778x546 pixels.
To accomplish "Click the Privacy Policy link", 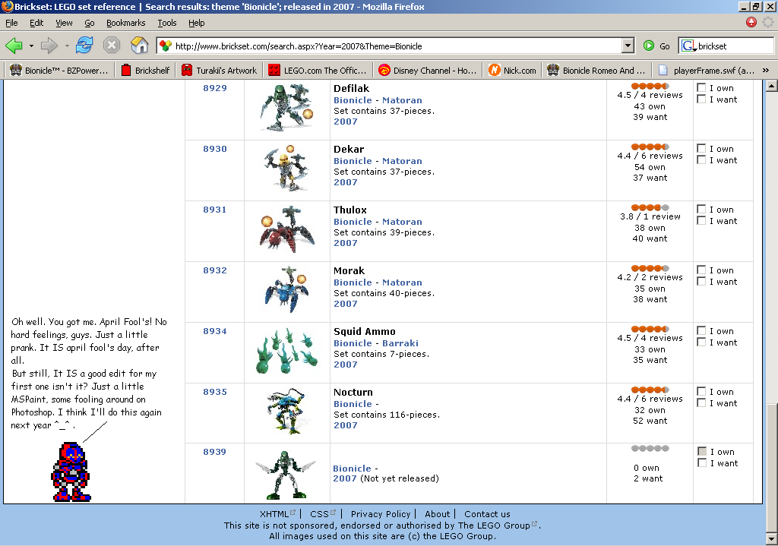I will [x=381, y=514].
